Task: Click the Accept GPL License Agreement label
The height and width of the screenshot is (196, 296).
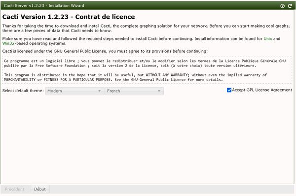Action: pos(262,90)
